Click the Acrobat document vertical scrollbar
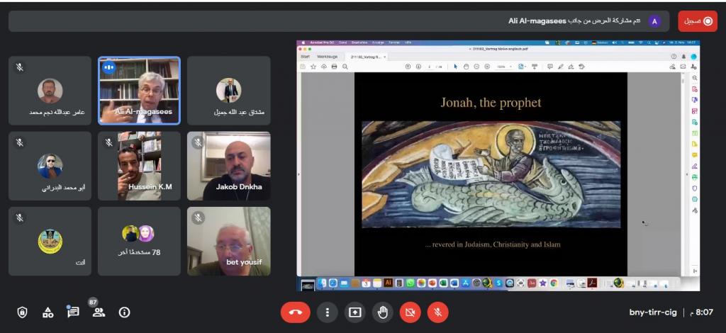The height and width of the screenshot is (333, 726). tap(683, 170)
